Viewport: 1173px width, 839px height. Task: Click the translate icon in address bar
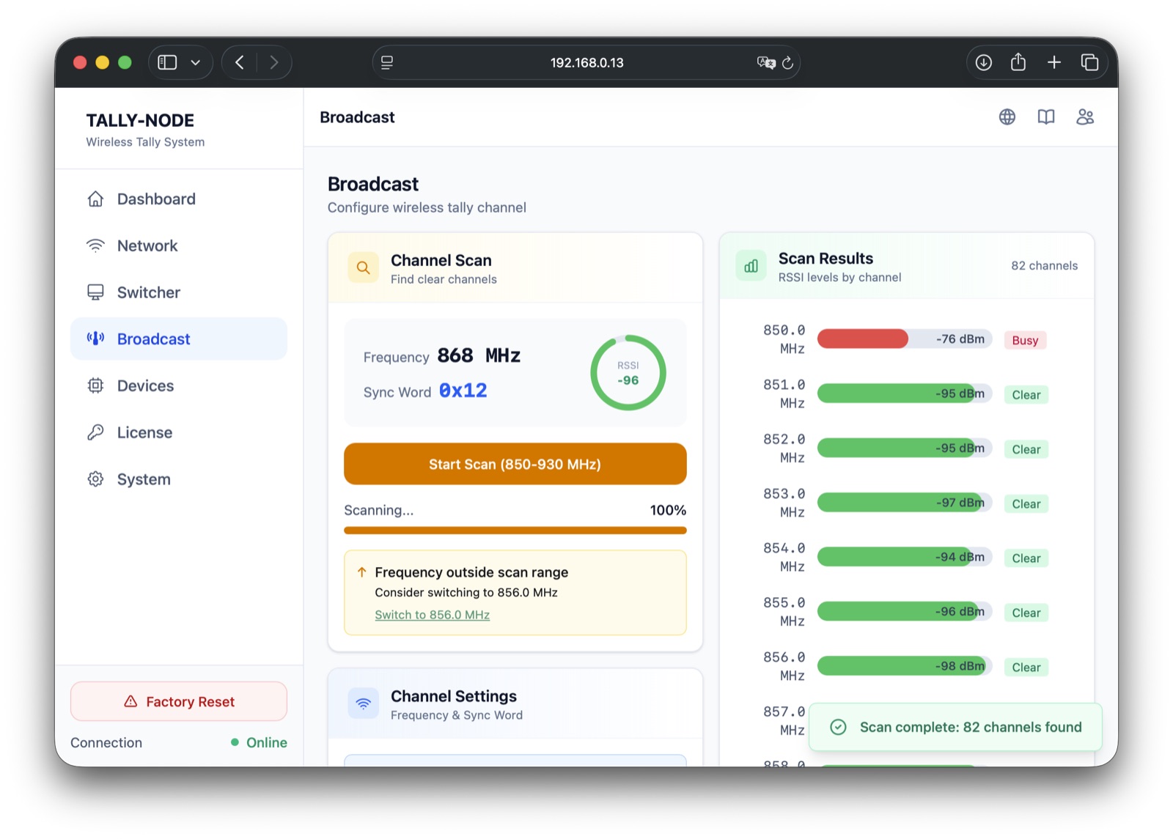click(766, 62)
